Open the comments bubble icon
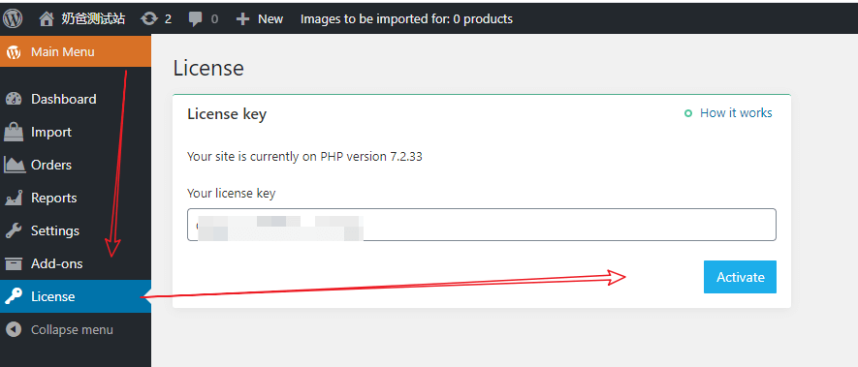Image resolution: width=858 pixels, height=367 pixels. 195,19
